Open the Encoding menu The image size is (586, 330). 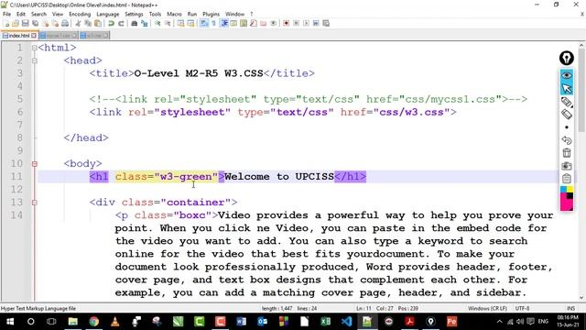80,14
